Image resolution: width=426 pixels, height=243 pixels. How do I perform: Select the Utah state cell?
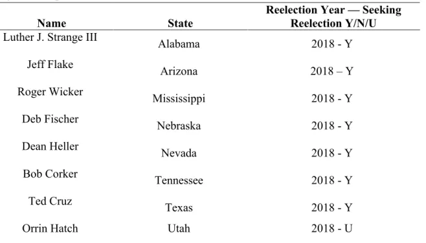[179, 229]
